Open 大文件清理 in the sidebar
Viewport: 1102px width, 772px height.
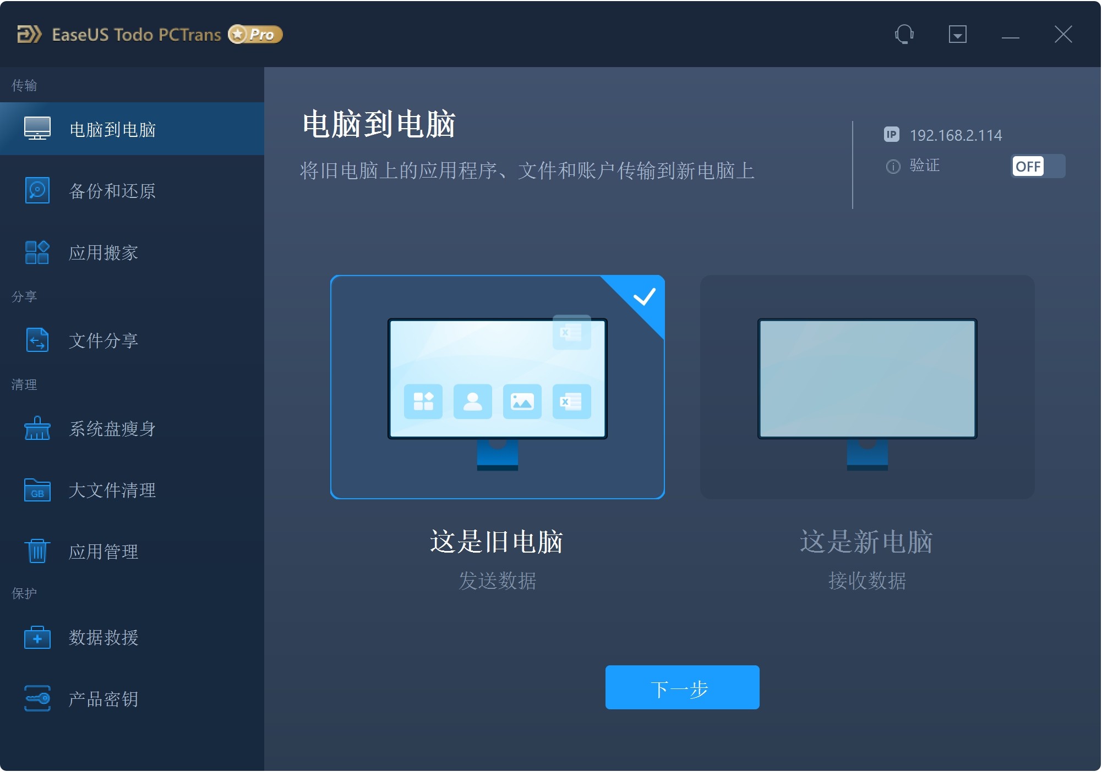[x=132, y=489]
